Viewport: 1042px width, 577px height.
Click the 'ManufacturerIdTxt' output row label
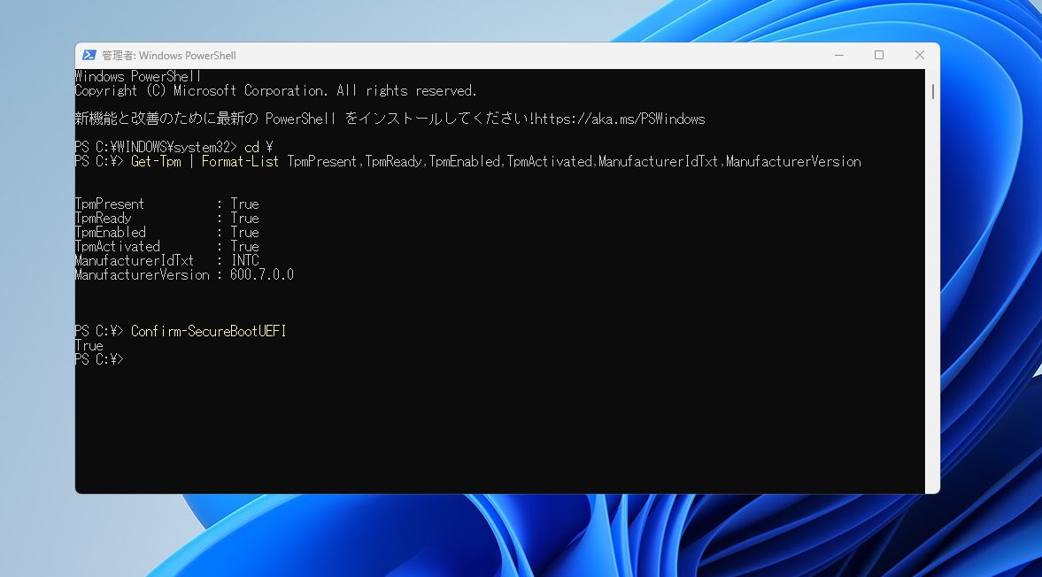pyautogui.click(x=135, y=260)
